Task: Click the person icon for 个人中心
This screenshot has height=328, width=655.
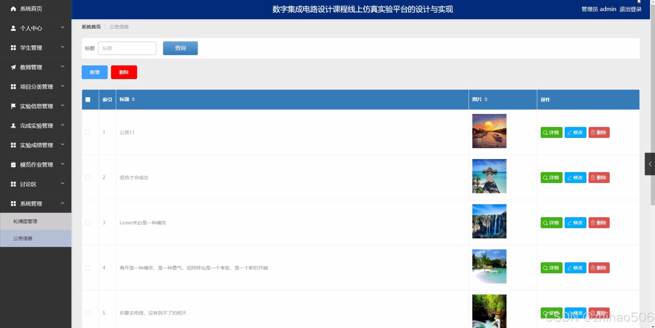Action: [13, 28]
